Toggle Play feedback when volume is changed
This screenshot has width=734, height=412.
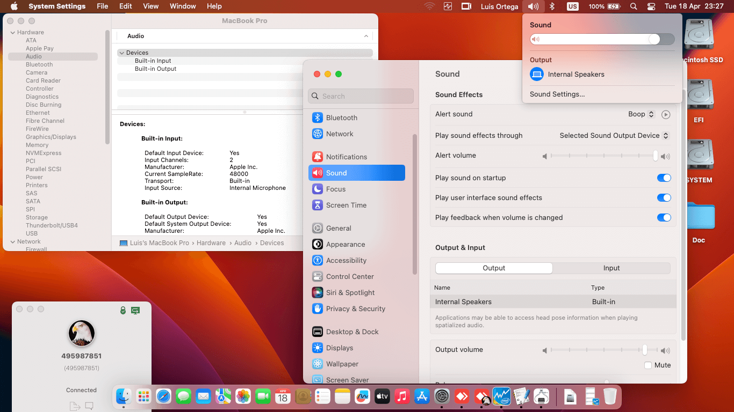(x=664, y=218)
